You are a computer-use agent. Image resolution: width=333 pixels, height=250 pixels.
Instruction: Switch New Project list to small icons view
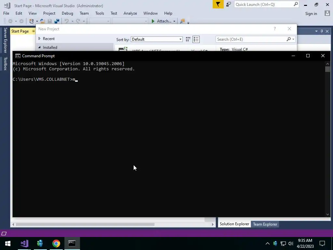point(188,39)
